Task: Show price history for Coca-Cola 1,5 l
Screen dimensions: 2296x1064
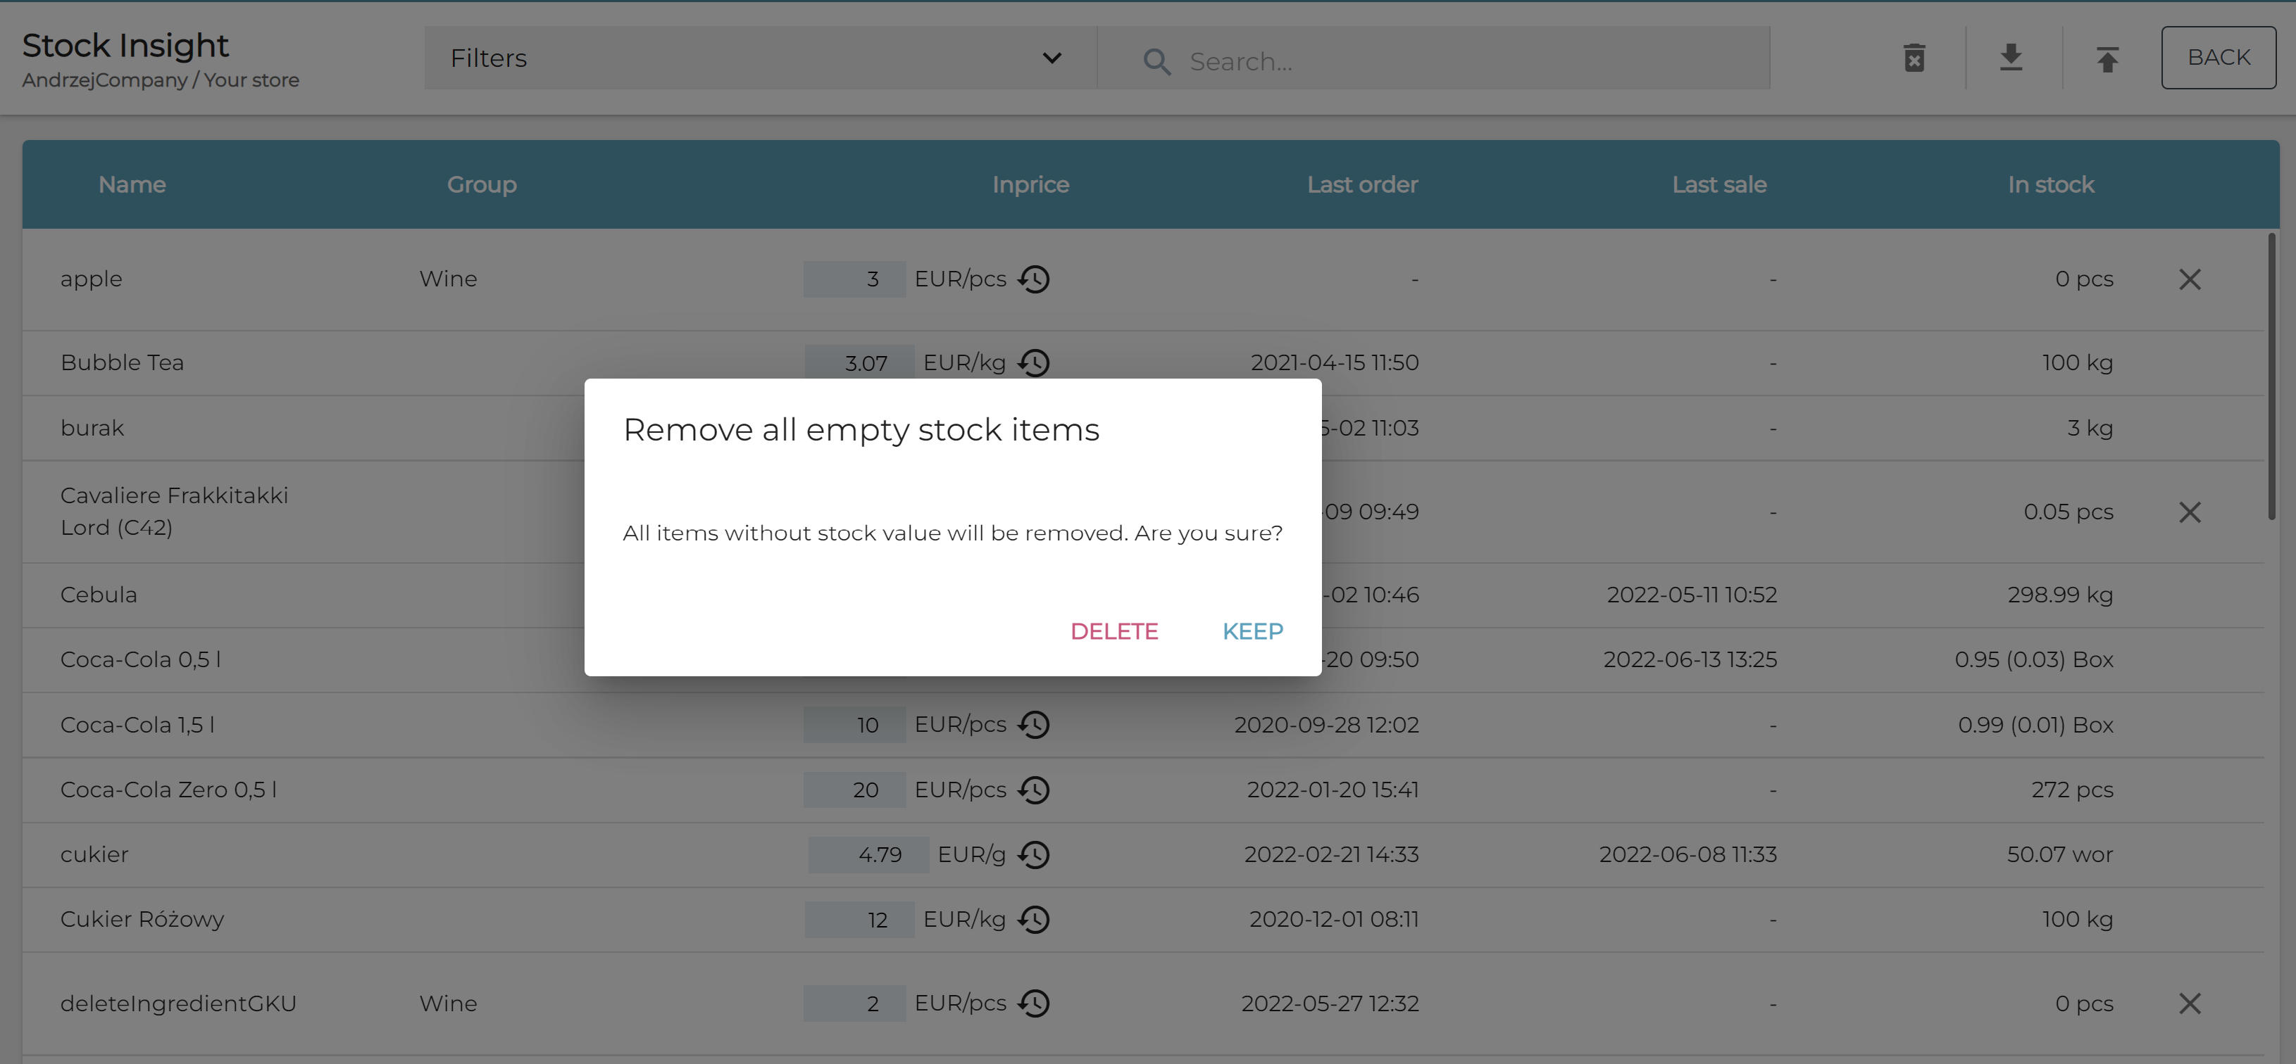Action: [x=1034, y=725]
